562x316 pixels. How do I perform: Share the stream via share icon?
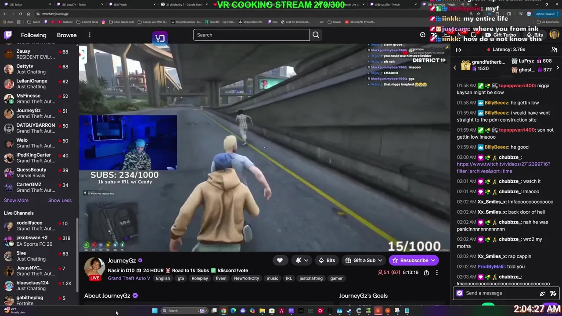click(426, 273)
